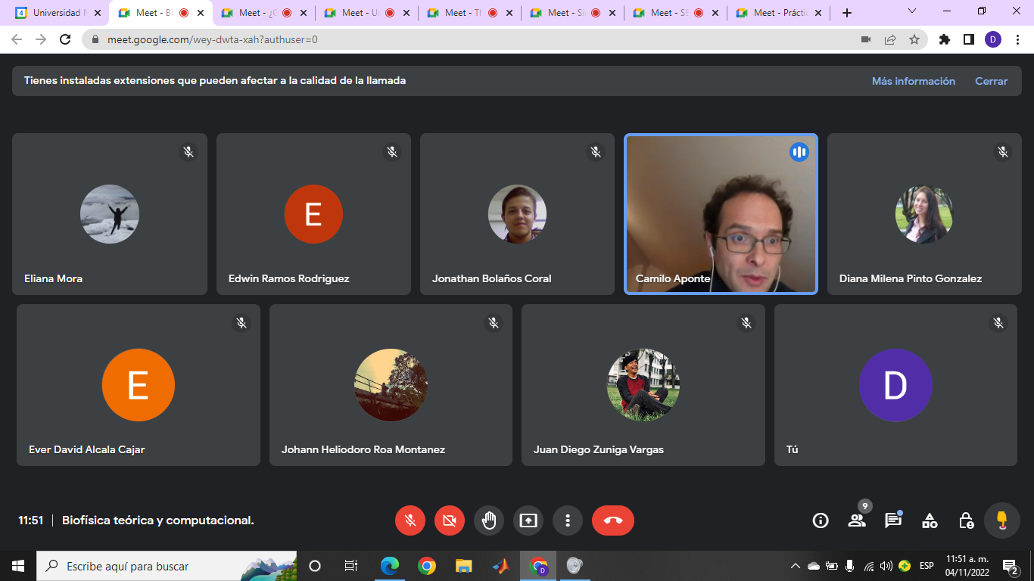Click the red hang up call button
The width and height of the screenshot is (1034, 581).
click(612, 520)
